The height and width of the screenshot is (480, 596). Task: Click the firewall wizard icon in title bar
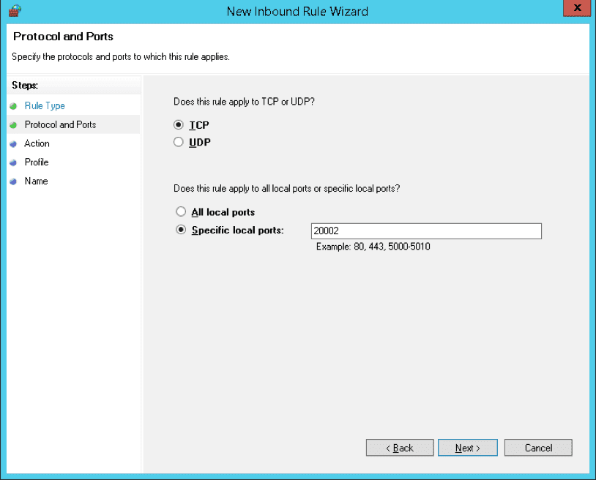pos(15,10)
